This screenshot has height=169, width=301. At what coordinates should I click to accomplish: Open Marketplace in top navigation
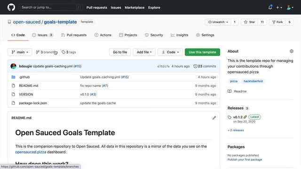tap(135, 8)
